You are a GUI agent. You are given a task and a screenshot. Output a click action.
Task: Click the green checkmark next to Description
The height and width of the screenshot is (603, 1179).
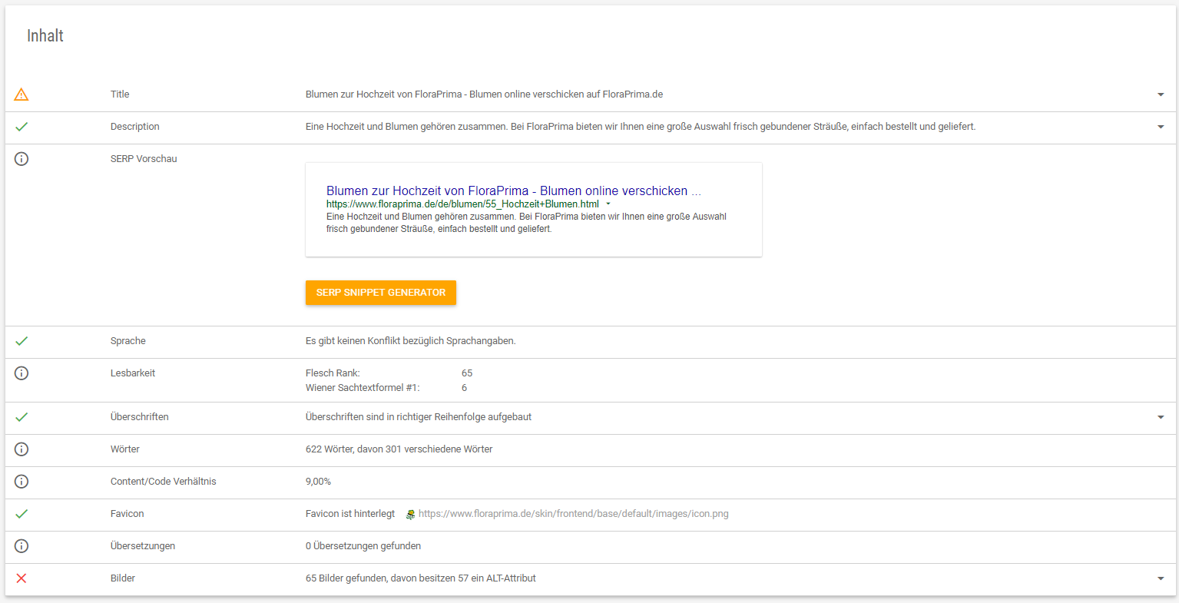[x=22, y=127]
